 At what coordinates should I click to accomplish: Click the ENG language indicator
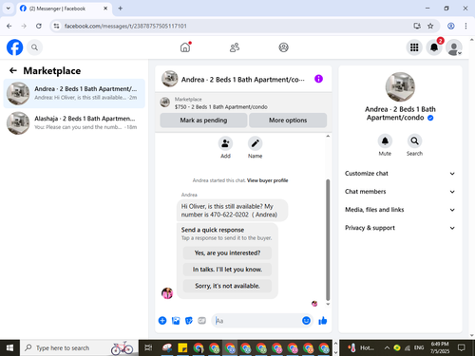point(419,348)
